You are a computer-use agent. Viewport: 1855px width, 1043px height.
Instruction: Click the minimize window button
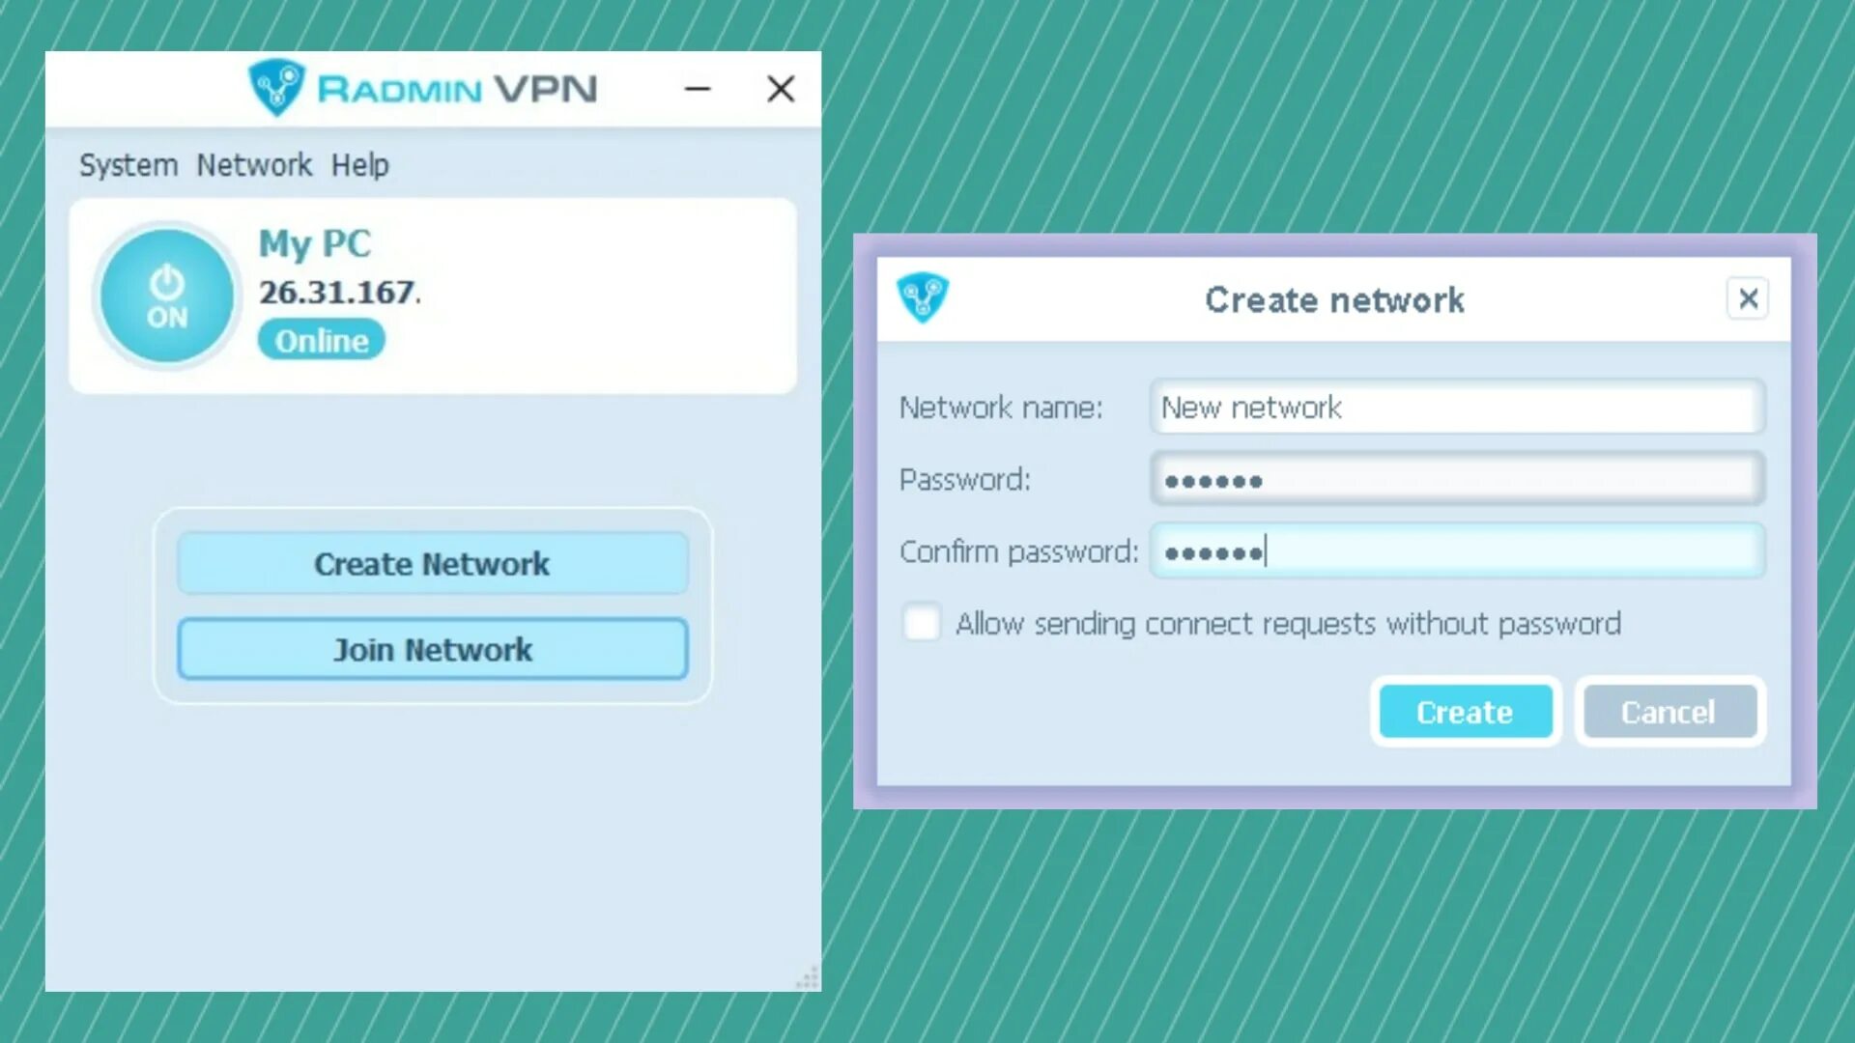click(x=699, y=88)
